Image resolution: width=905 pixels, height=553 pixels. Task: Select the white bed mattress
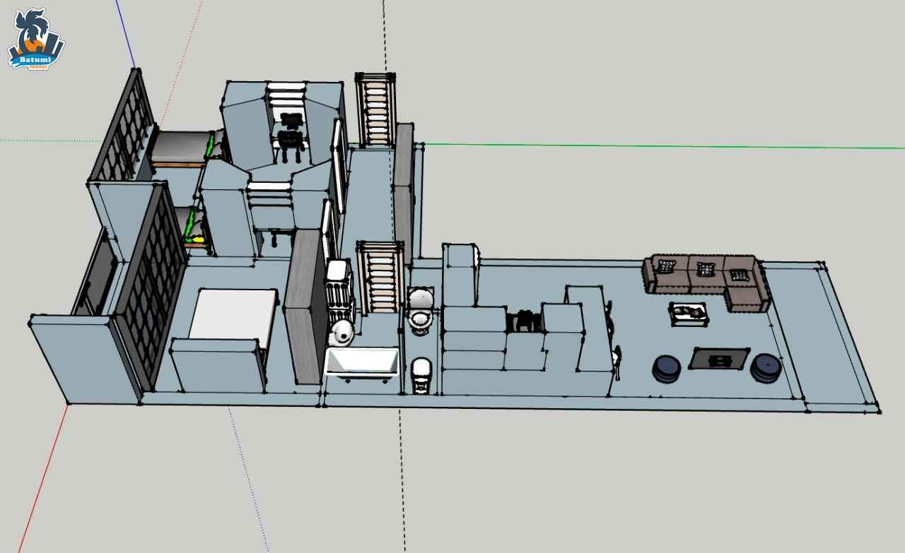point(232,315)
